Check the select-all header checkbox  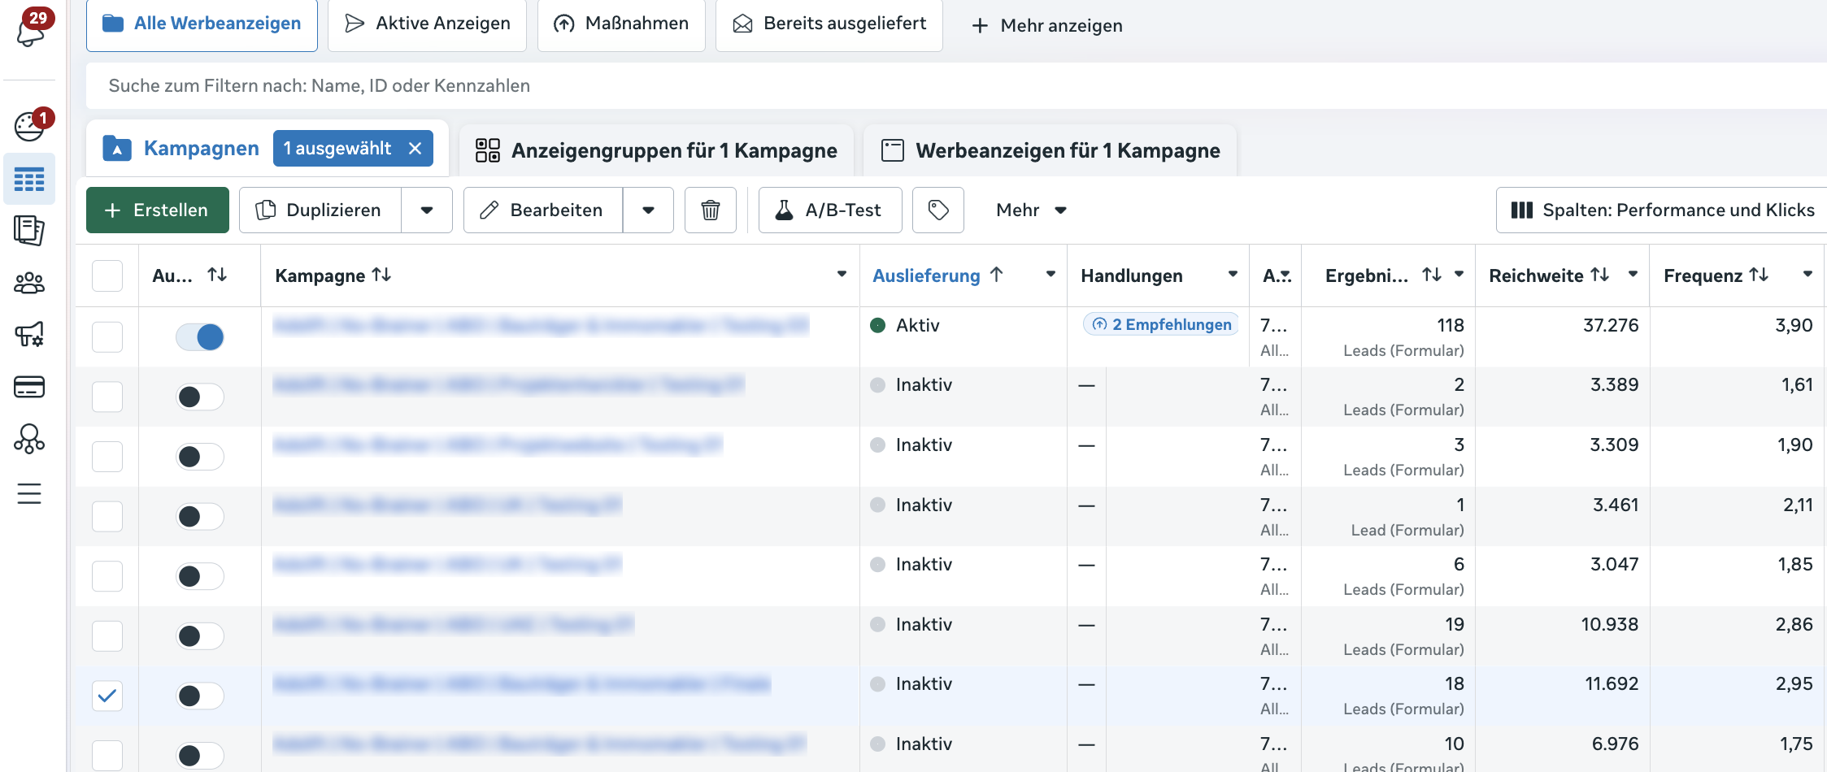point(107,275)
